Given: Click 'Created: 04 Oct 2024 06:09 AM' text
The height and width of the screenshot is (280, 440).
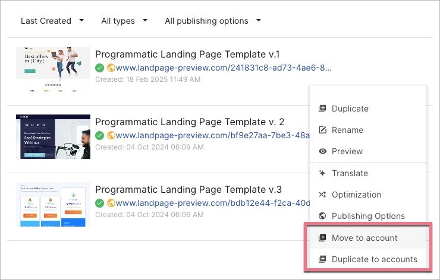Looking at the screenshot, I should click(x=149, y=147).
